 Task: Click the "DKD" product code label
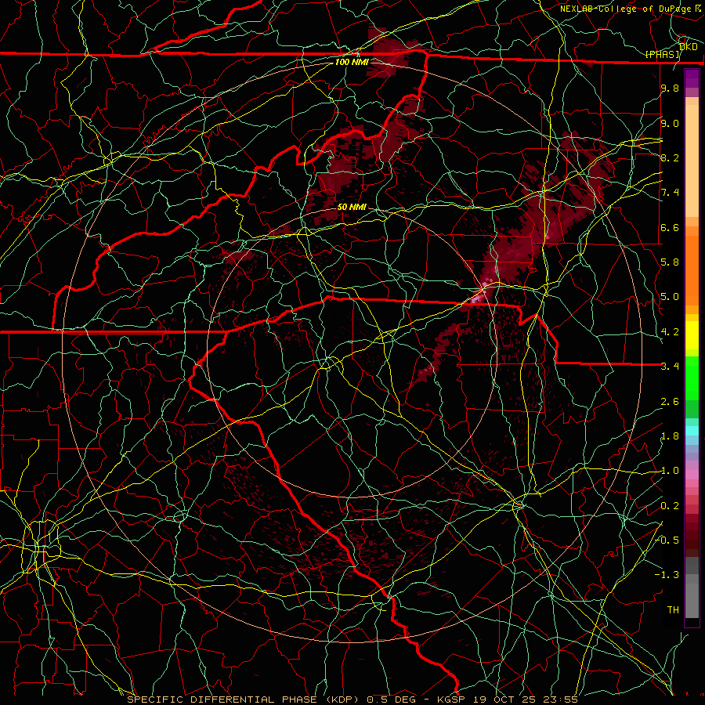689,46
